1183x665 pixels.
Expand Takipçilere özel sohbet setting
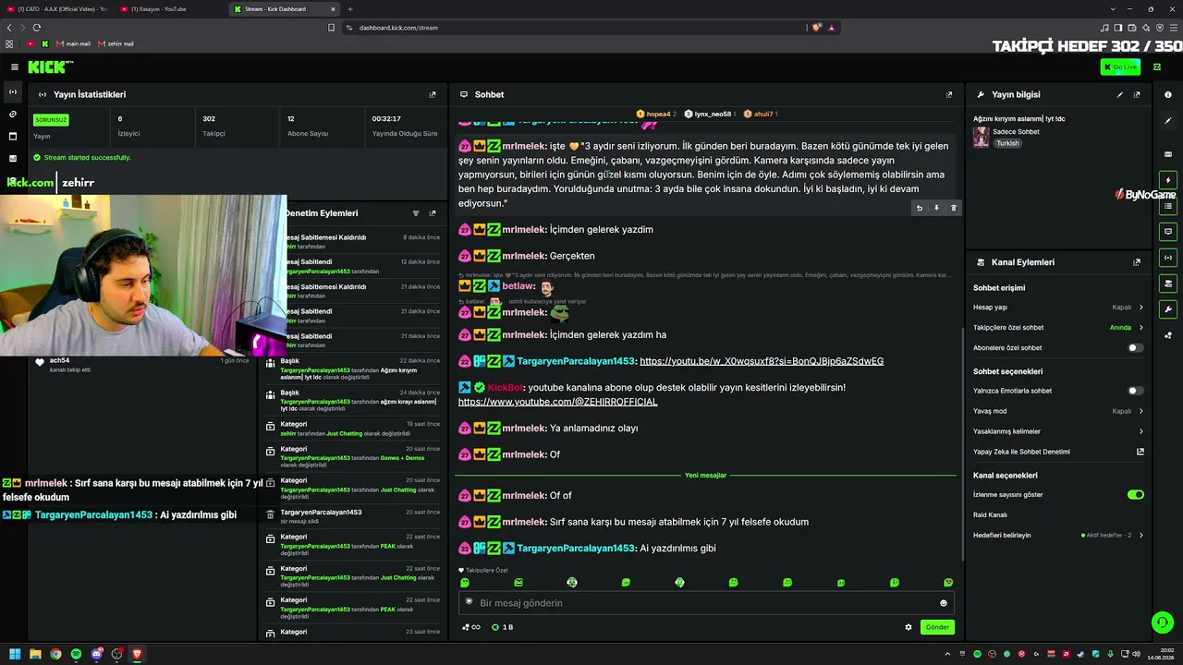tap(1058, 328)
